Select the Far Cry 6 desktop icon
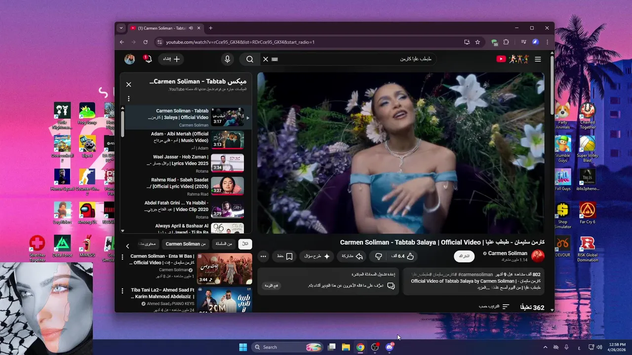 point(588,213)
